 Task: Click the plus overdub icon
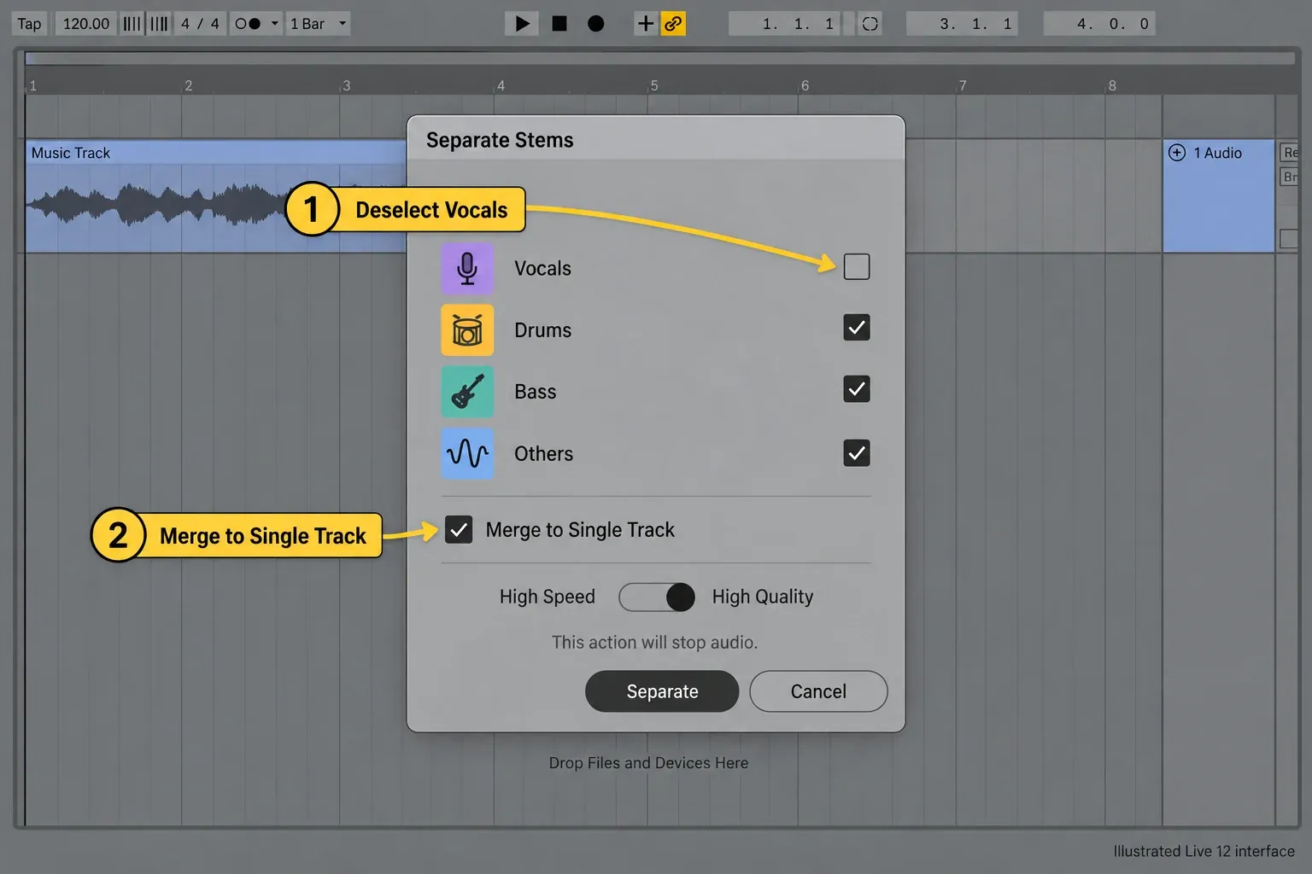646,24
